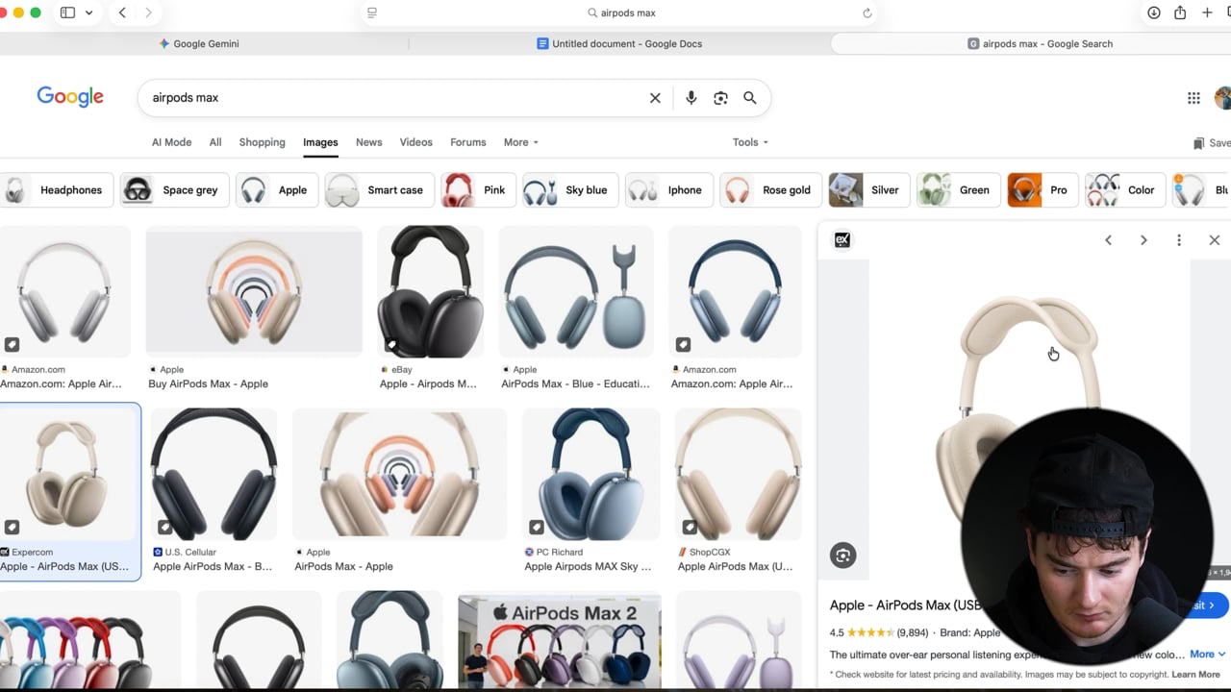Viewport: 1231px width, 692px height.
Task: Add a new Safari tab
Action: point(1207,12)
